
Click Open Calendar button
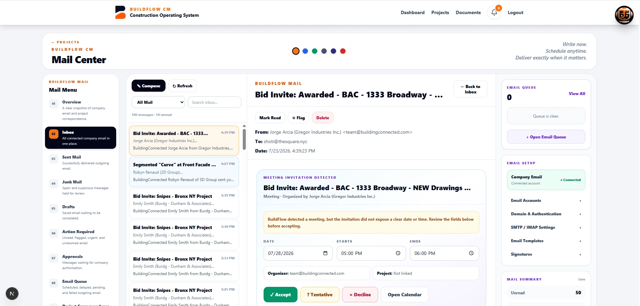click(x=405, y=295)
